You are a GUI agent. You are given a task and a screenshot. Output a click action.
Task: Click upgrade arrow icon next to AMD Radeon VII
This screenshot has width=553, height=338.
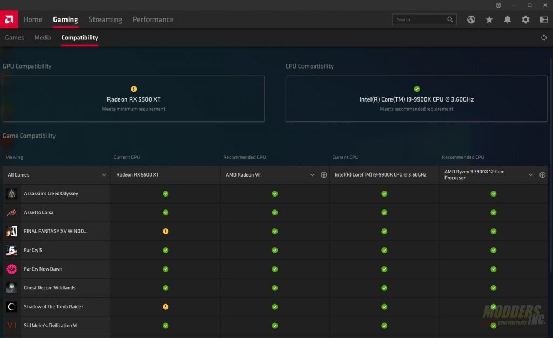[324, 175]
